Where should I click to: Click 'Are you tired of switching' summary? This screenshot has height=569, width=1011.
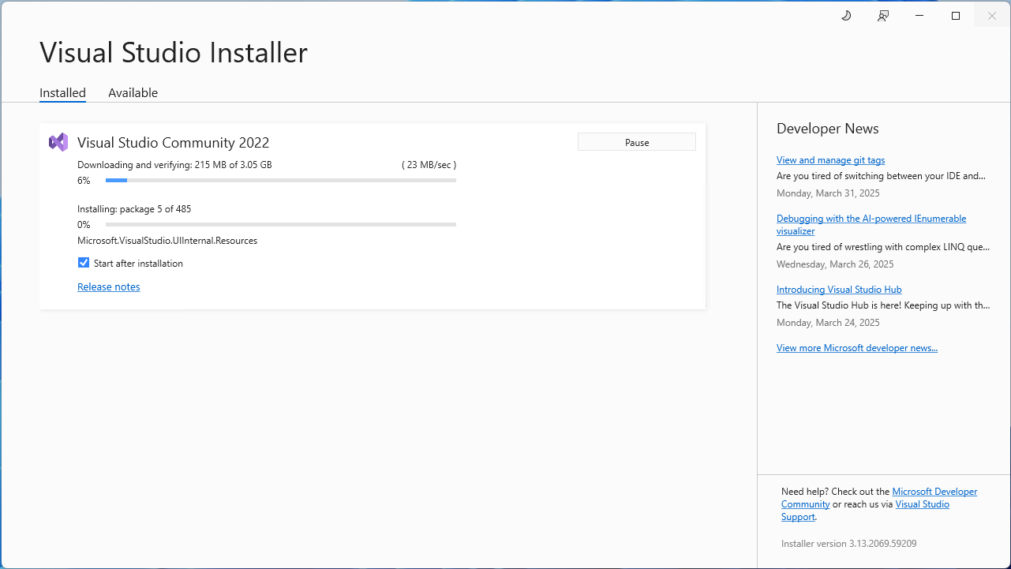tap(882, 176)
